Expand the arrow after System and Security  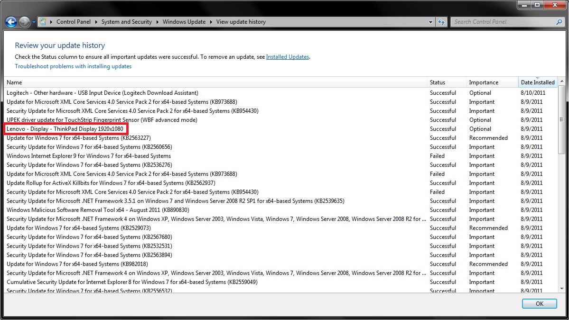[158, 22]
